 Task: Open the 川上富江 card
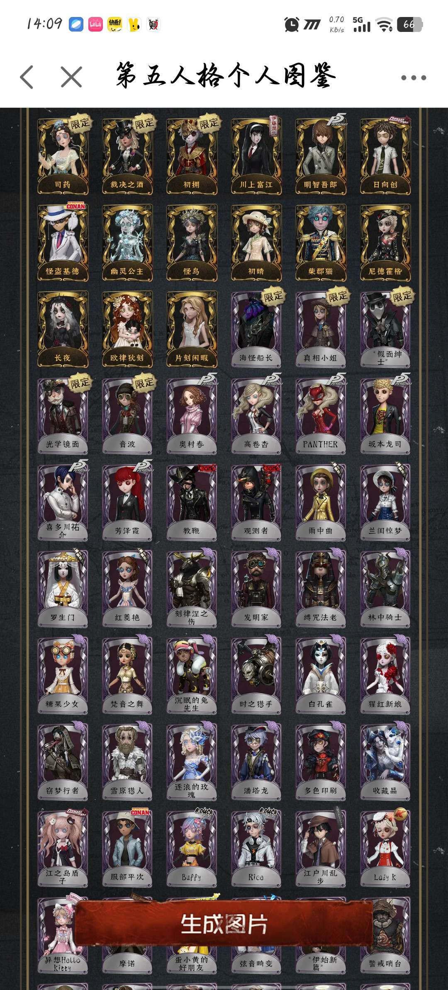click(x=256, y=156)
